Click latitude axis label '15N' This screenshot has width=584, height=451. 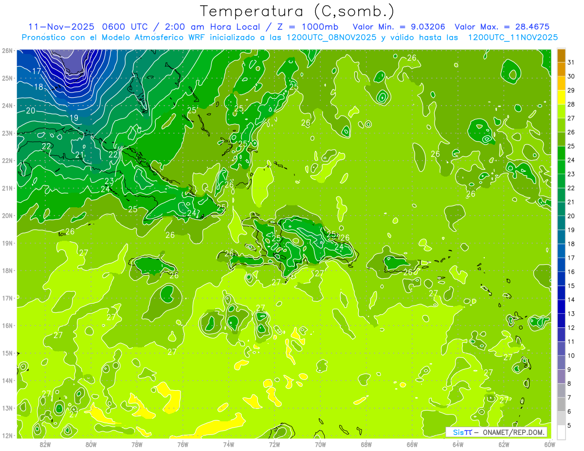[7, 353]
